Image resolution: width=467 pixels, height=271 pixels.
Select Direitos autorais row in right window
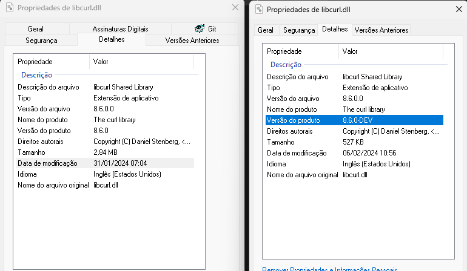click(x=354, y=131)
